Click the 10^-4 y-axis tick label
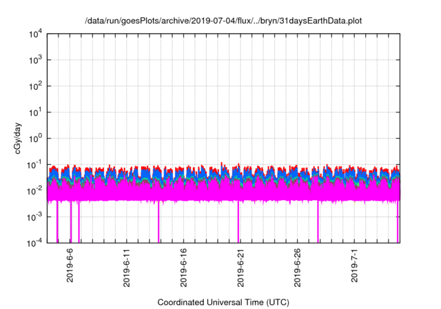 pos(34,243)
